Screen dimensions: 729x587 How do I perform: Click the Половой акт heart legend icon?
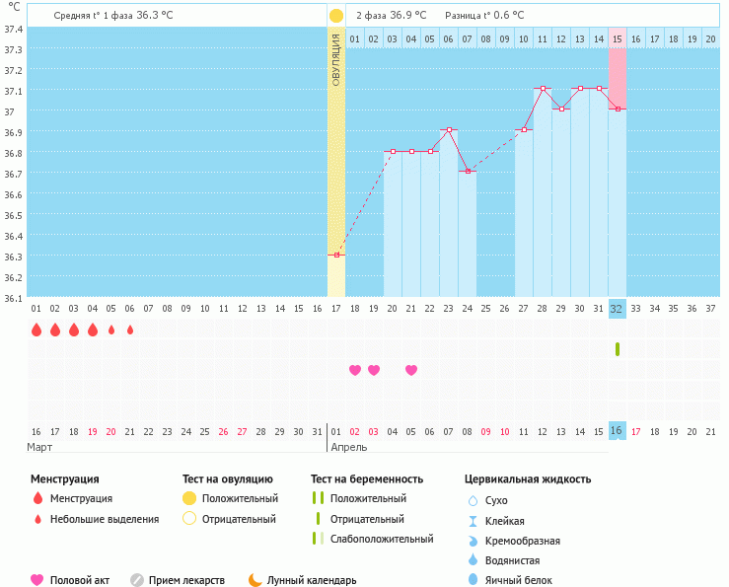coord(37,580)
